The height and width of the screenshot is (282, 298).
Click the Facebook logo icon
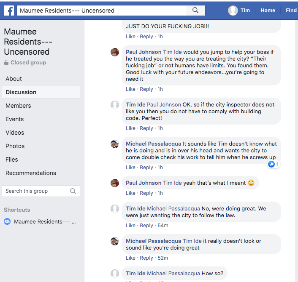pyautogui.click(x=9, y=11)
